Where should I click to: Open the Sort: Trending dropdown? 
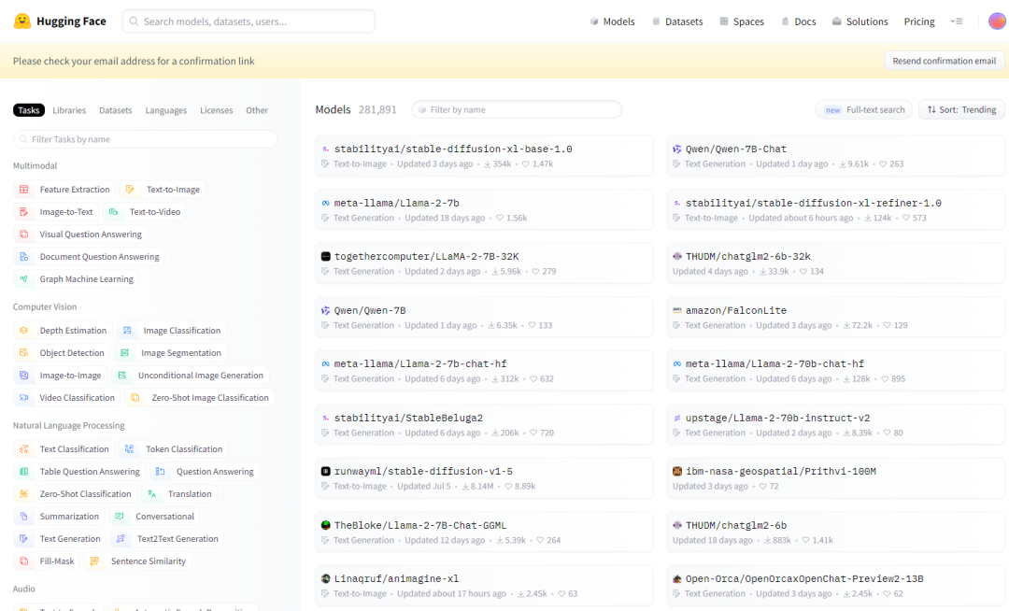click(961, 110)
